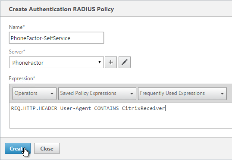Click the Saved Policy Expressions arrow

[x=132, y=94]
